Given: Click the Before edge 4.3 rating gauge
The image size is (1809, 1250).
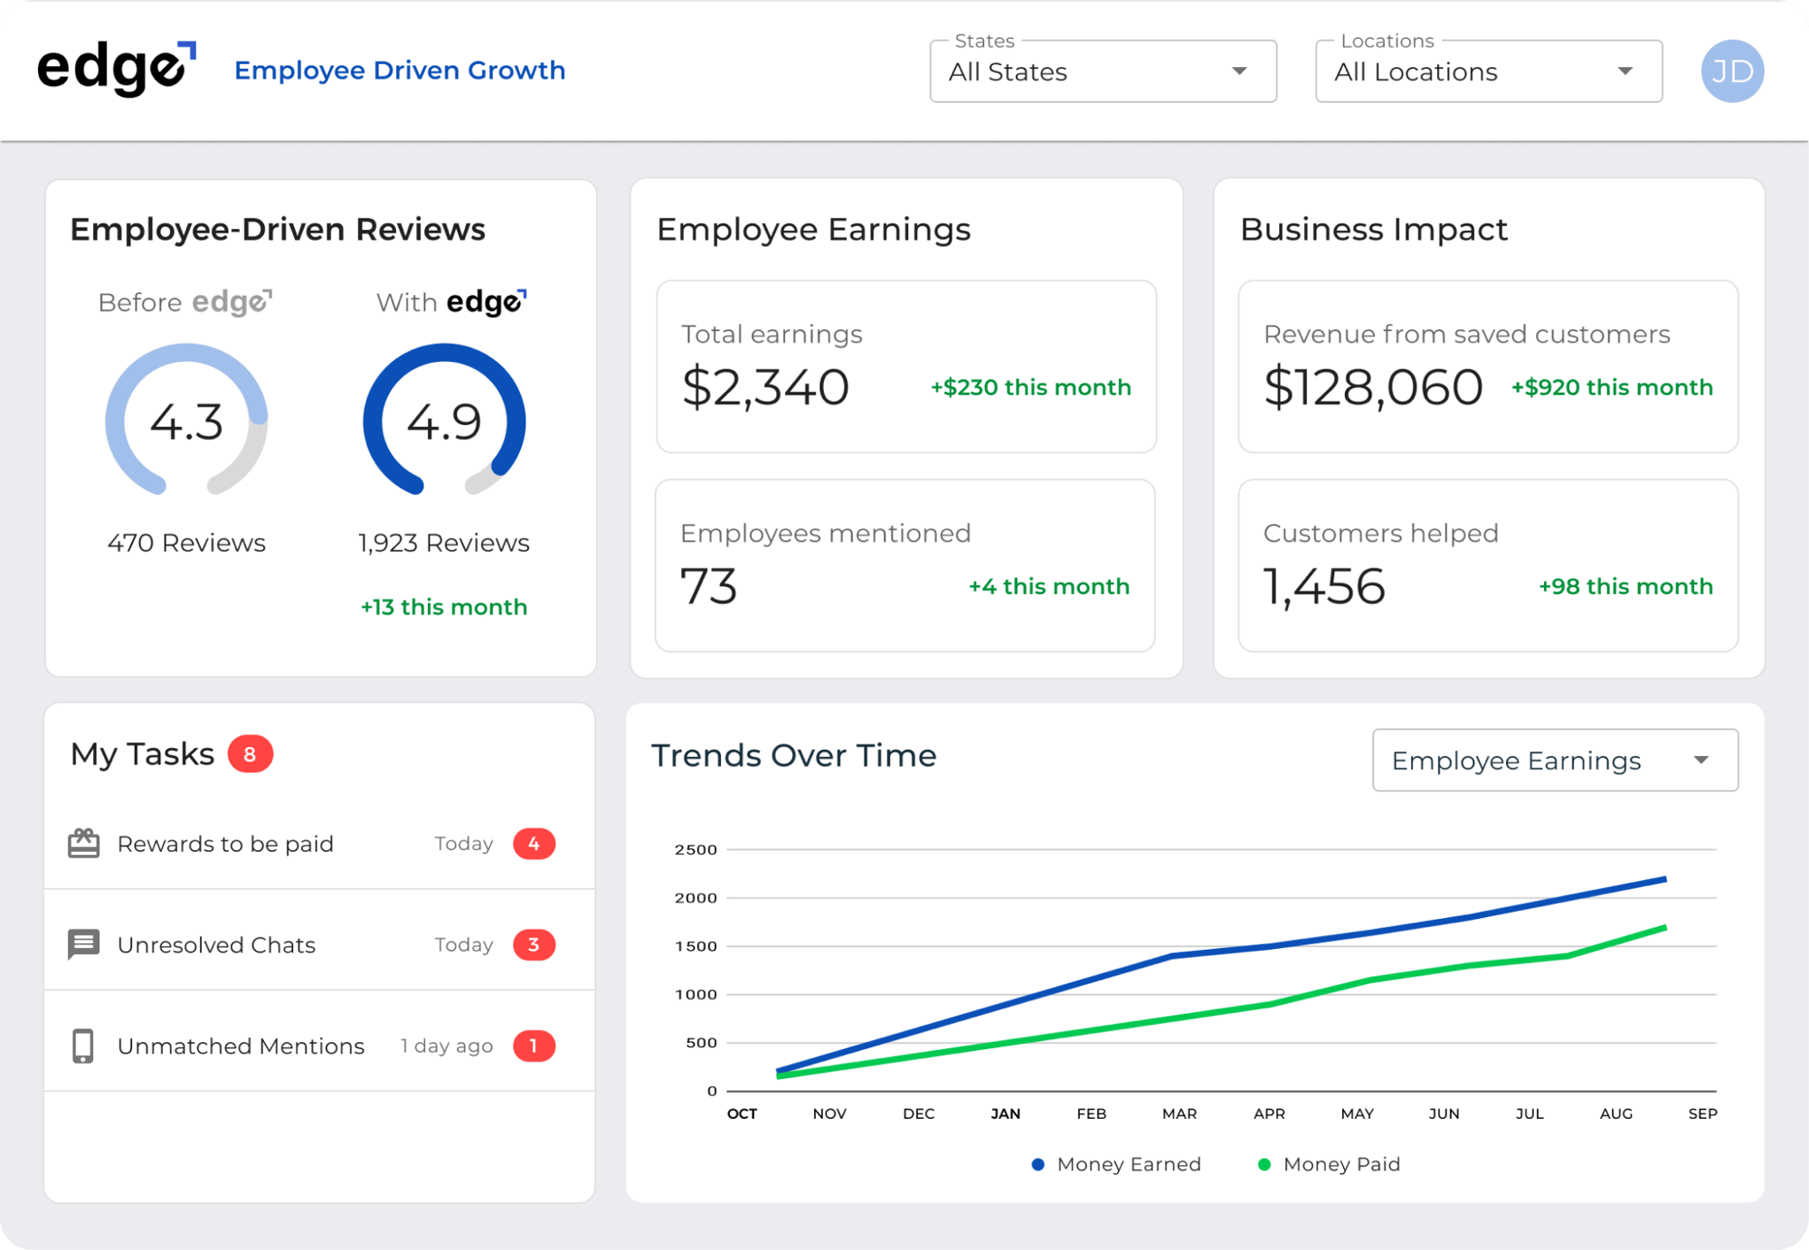Looking at the screenshot, I should click(x=186, y=420).
